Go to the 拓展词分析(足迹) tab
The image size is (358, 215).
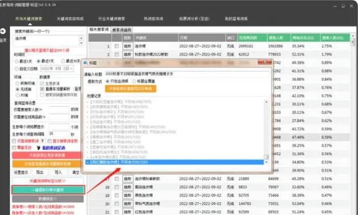194,19
